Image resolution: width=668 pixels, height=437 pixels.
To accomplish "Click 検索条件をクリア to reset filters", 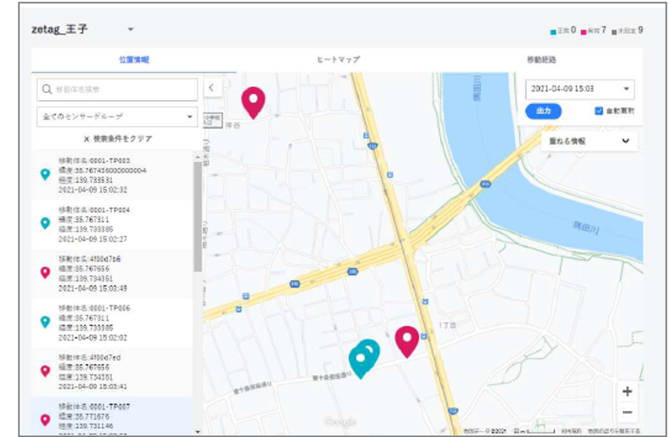I will tap(117, 139).
